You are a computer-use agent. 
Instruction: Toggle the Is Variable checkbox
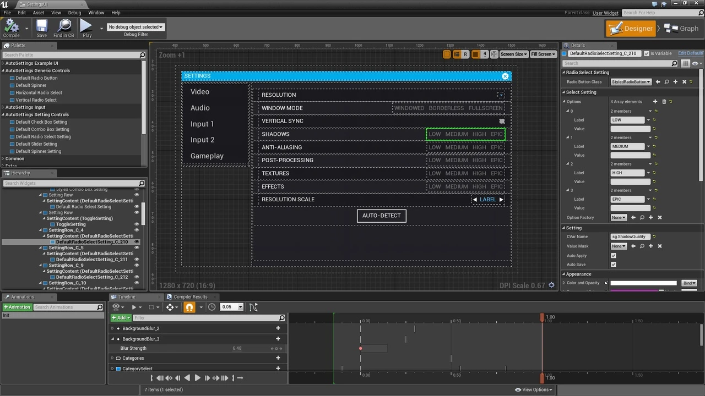(x=647, y=53)
